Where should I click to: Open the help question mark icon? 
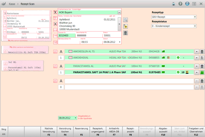[x=180, y=4]
